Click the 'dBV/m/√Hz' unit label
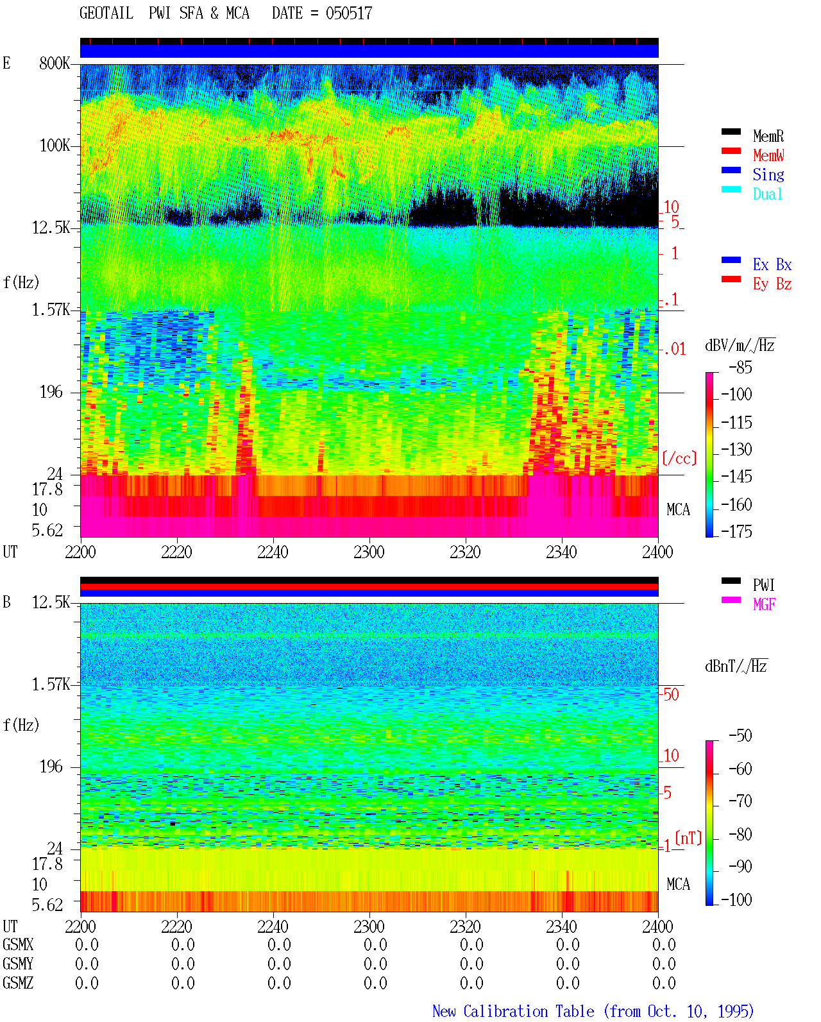 pos(740,345)
